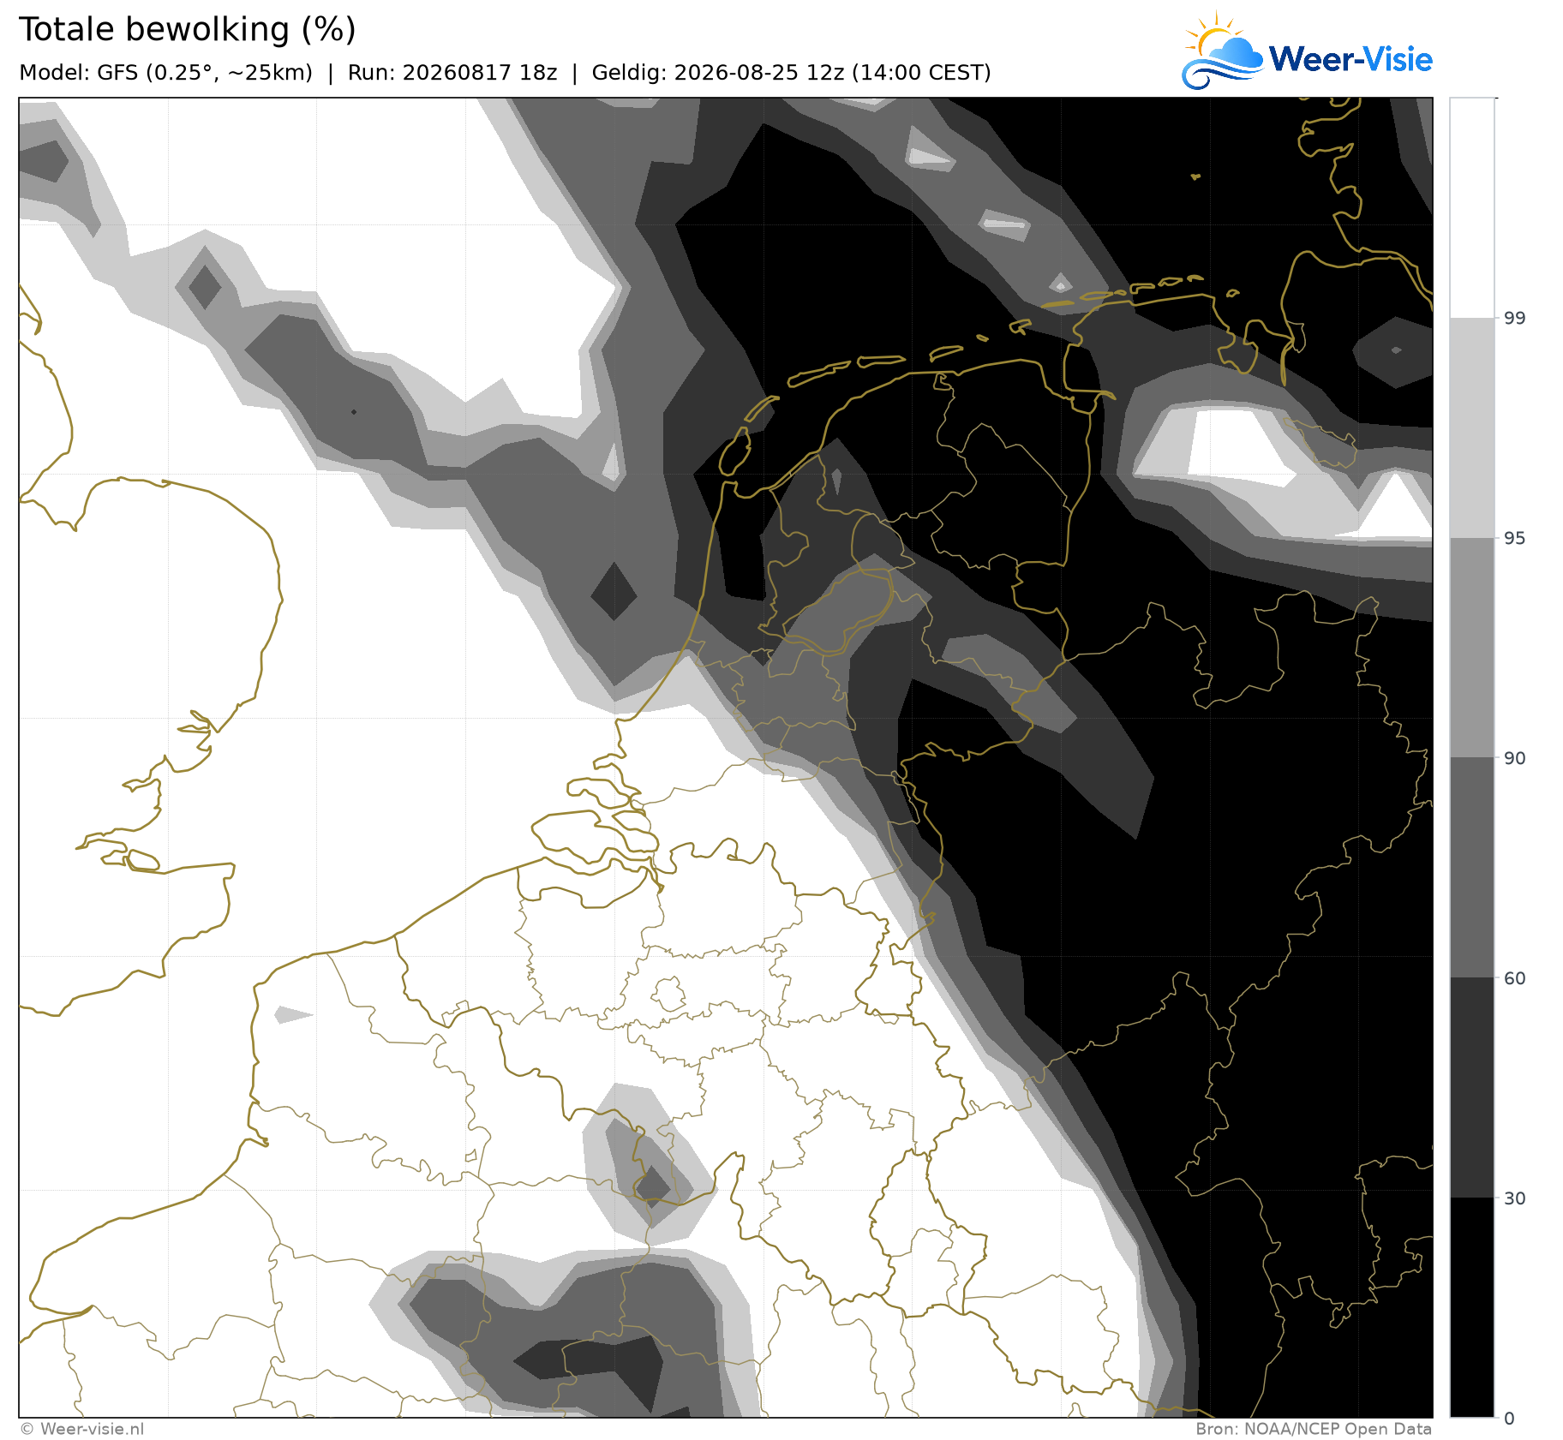Click the "Totale bewolking (%)" title
1563x1440 pixels.
[187, 29]
